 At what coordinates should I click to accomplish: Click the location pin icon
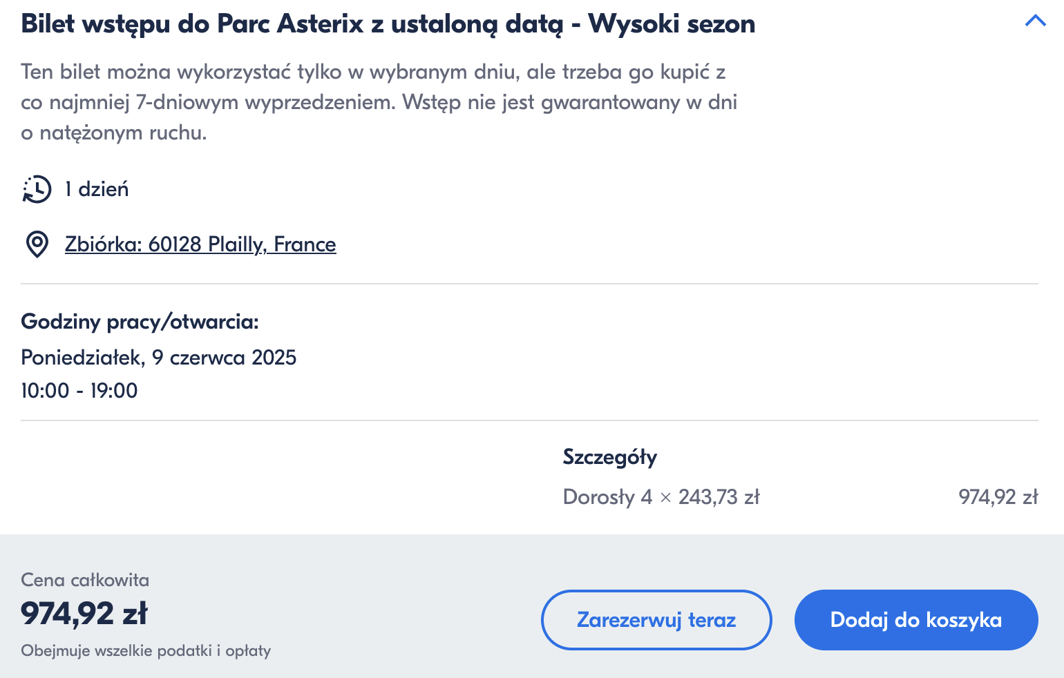click(37, 244)
